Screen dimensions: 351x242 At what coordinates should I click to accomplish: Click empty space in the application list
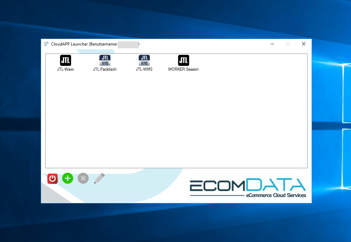176,121
